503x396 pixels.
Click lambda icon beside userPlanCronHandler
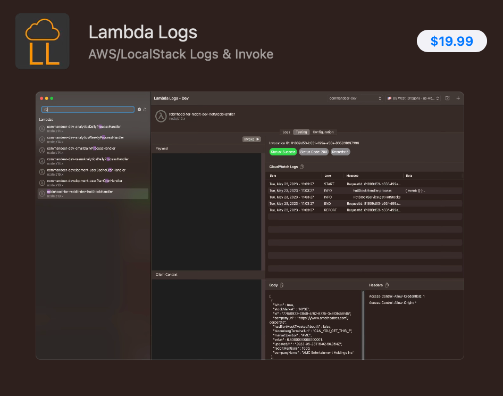42,183
